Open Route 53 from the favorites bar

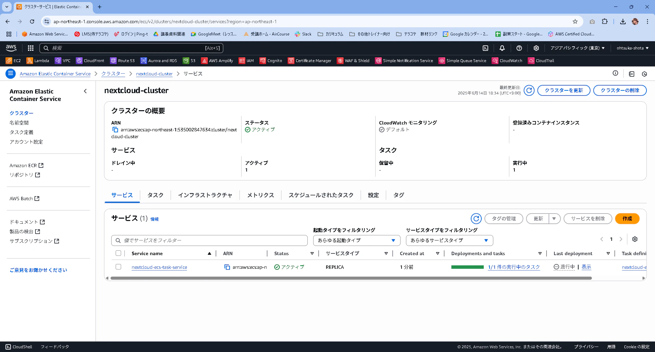[x=122, y=61]
